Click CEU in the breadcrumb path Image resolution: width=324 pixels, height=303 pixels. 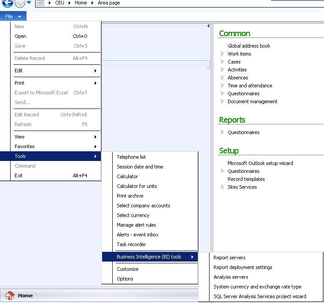[x=59, y=3]
